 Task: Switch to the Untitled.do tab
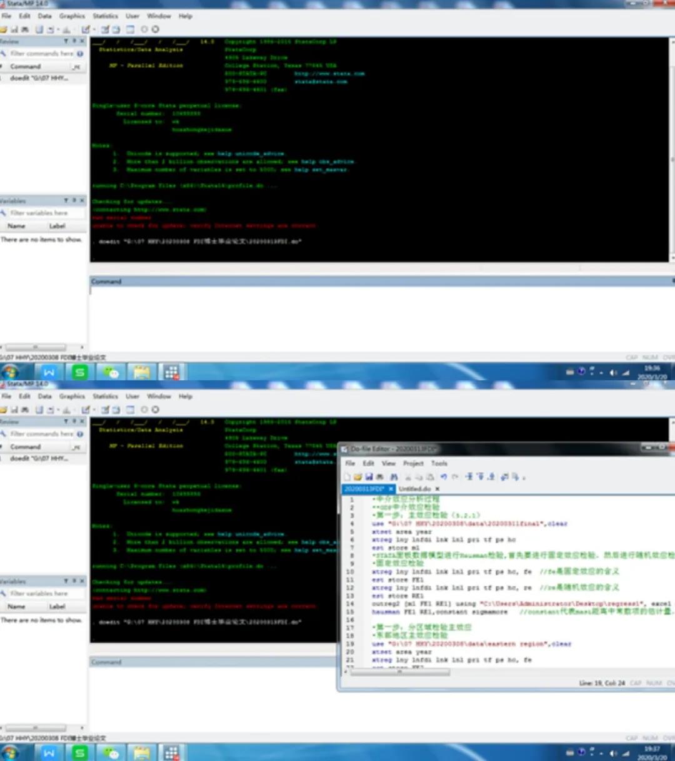coord(414,489)
